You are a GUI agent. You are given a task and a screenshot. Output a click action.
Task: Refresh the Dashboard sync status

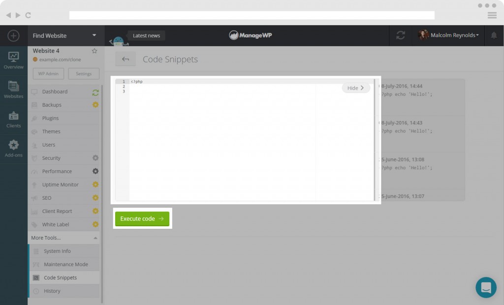point(96,91)
